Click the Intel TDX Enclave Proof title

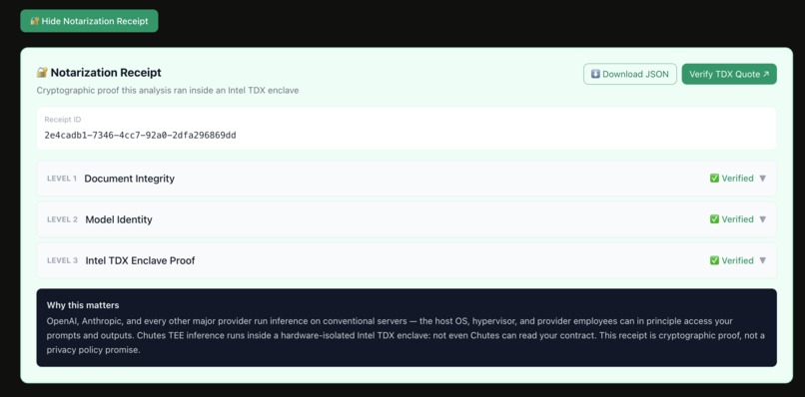tap(140, 260)
